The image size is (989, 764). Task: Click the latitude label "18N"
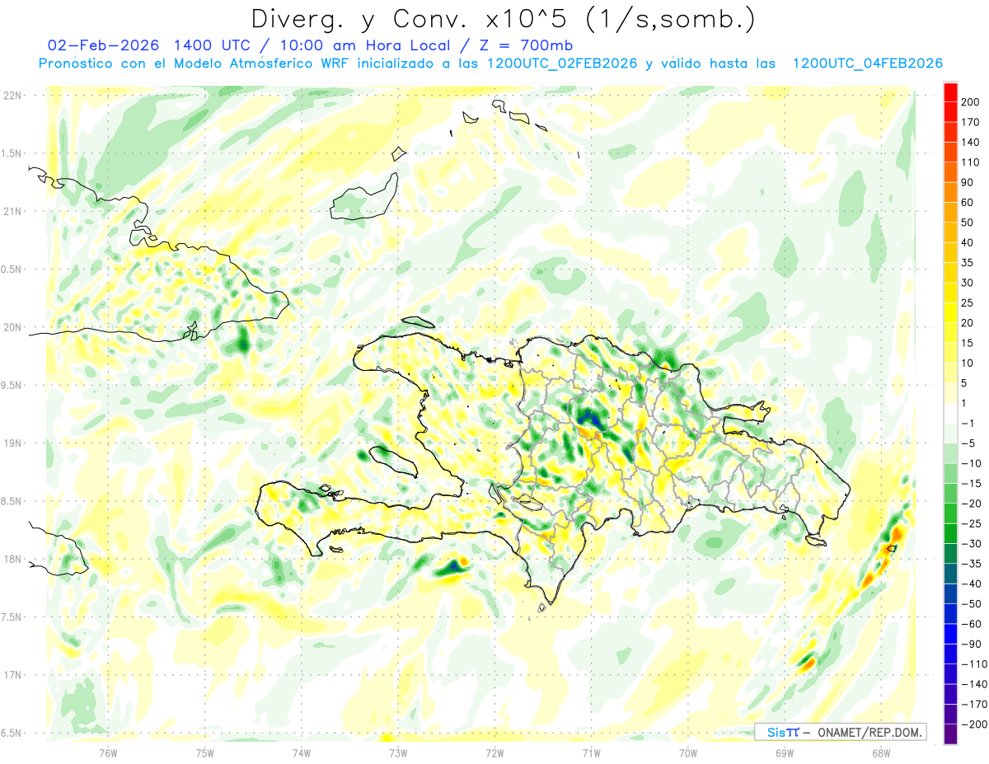click(x=12, y=559)
